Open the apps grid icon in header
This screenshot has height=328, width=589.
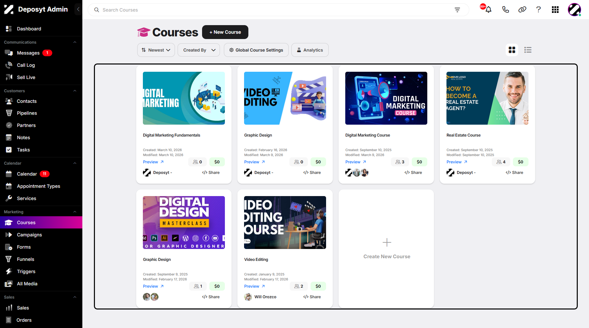pos(555,10)
